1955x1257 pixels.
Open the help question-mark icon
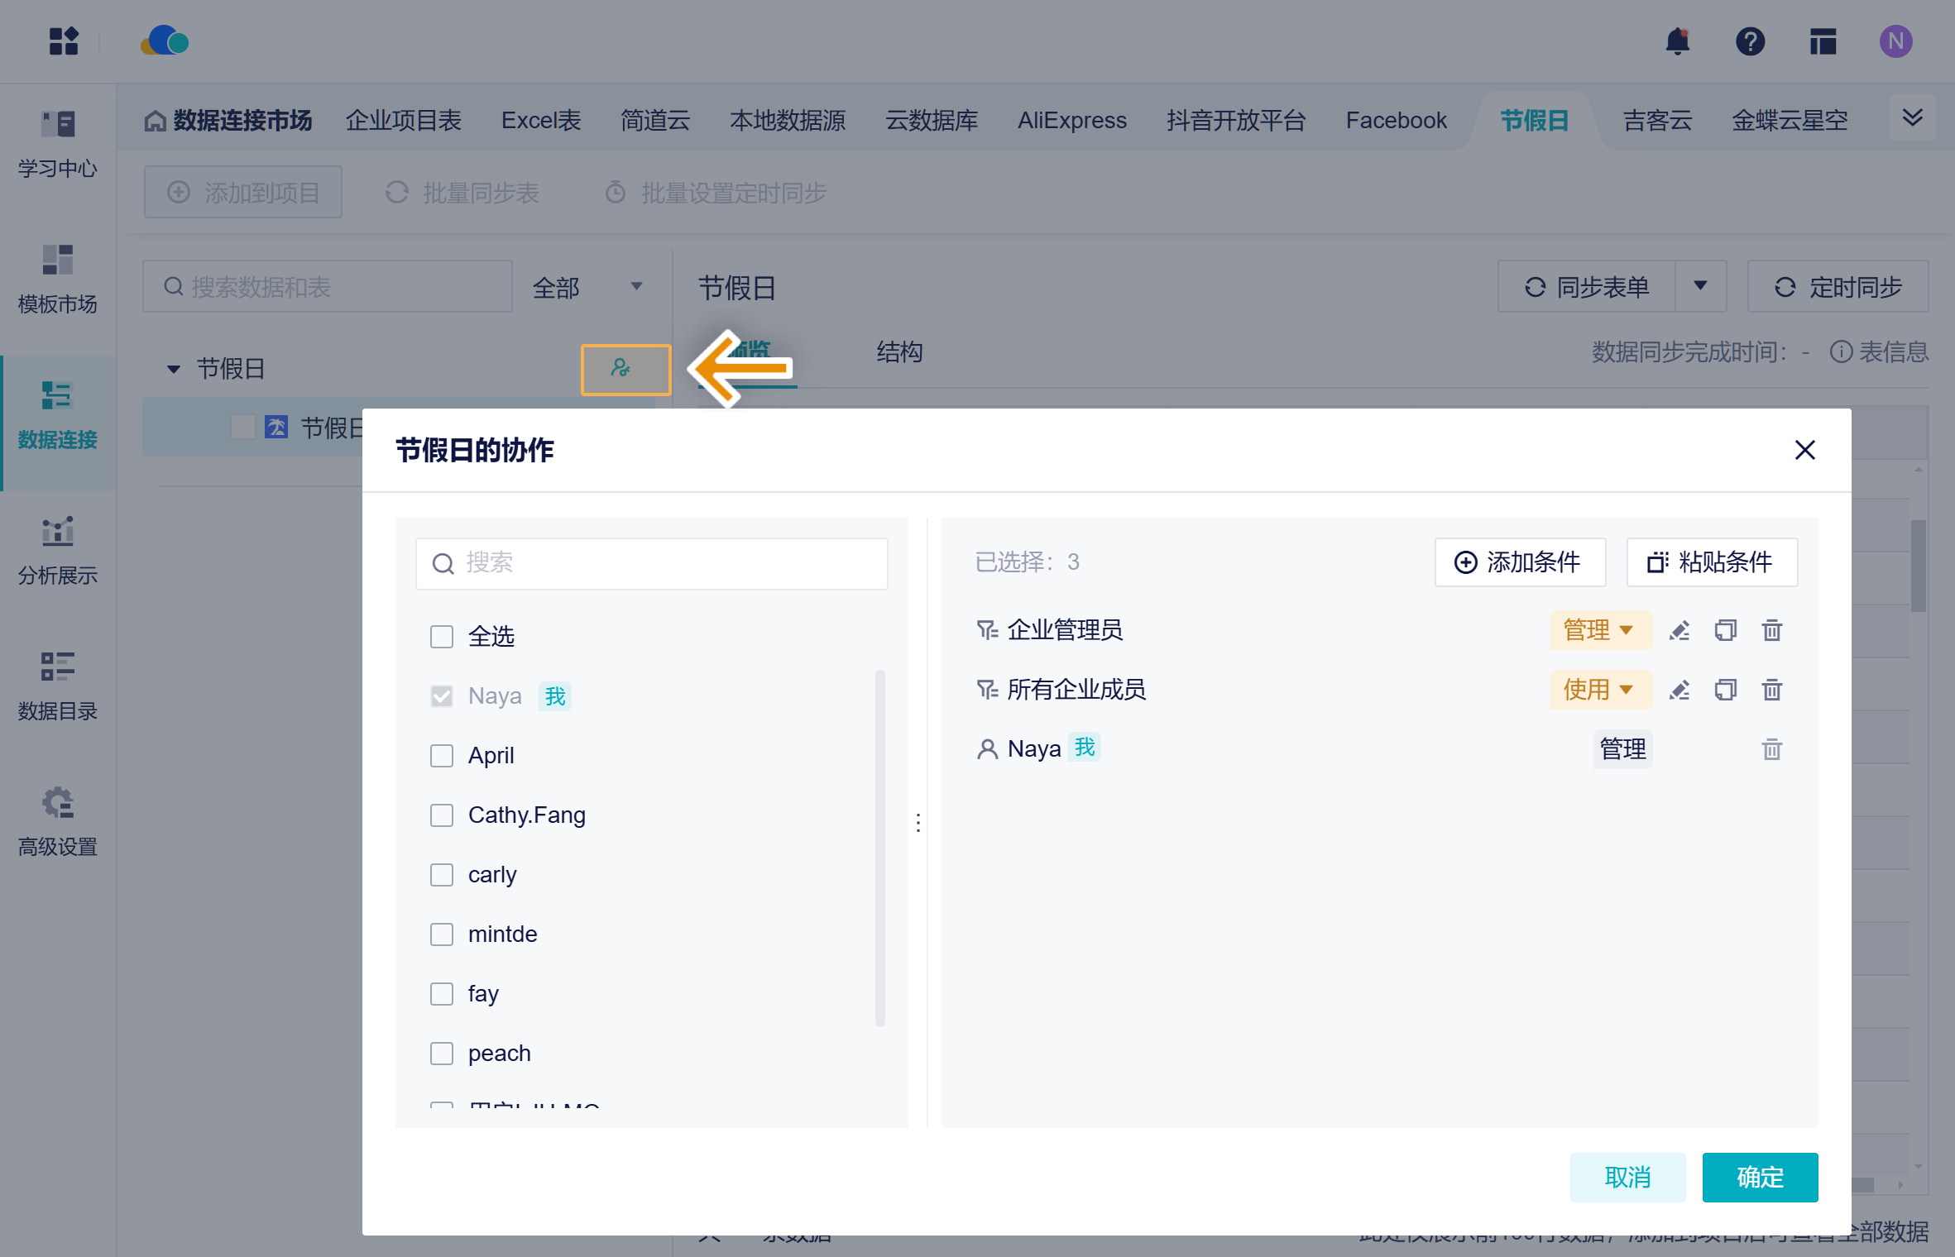(x=1750, y=41)
